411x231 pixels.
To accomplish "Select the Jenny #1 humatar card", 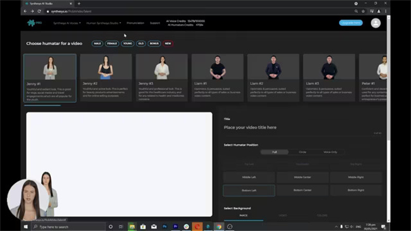I will (50, 78).
